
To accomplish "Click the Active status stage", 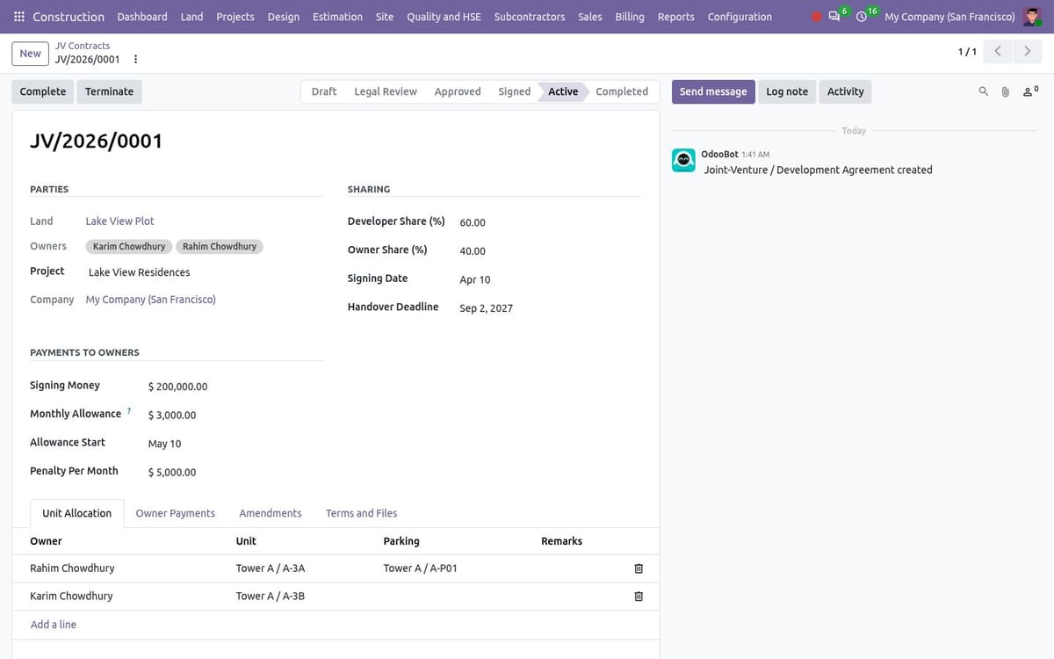I will (x=563, y=91).
